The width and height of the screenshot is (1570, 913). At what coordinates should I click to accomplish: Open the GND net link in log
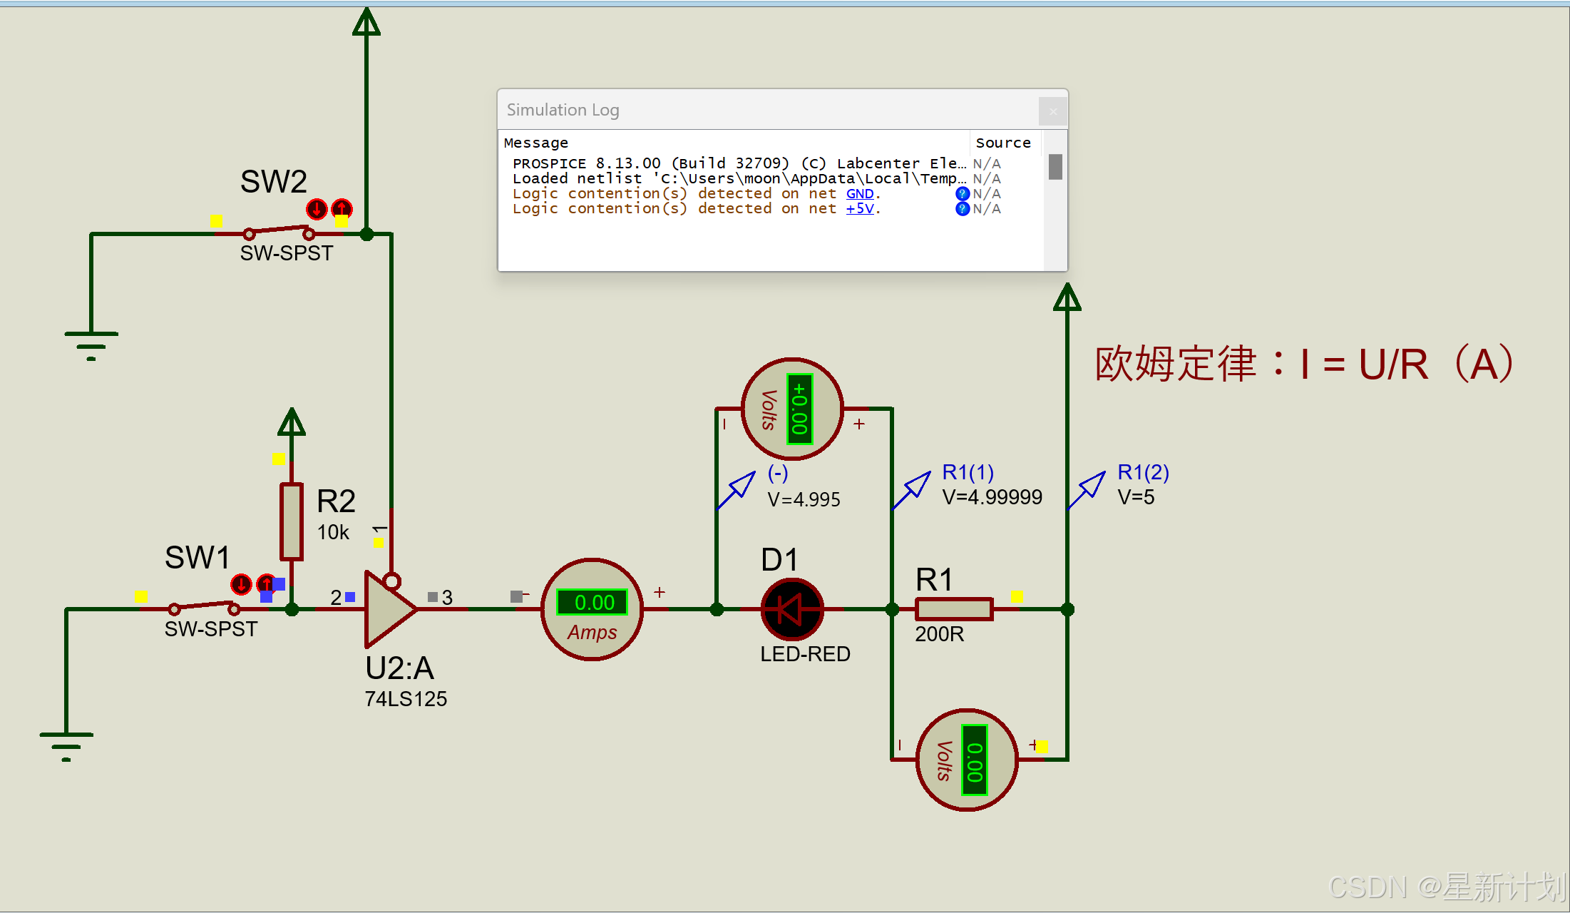859,193
